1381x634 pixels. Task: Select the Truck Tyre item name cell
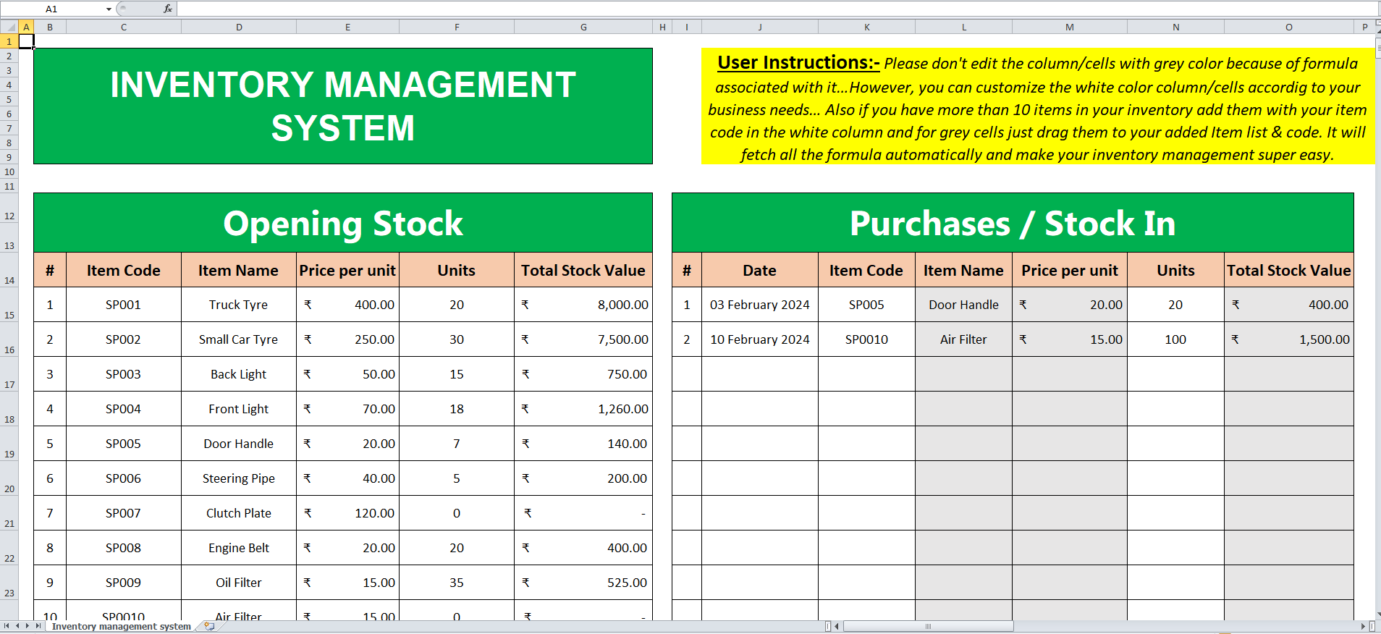(239, 305)
